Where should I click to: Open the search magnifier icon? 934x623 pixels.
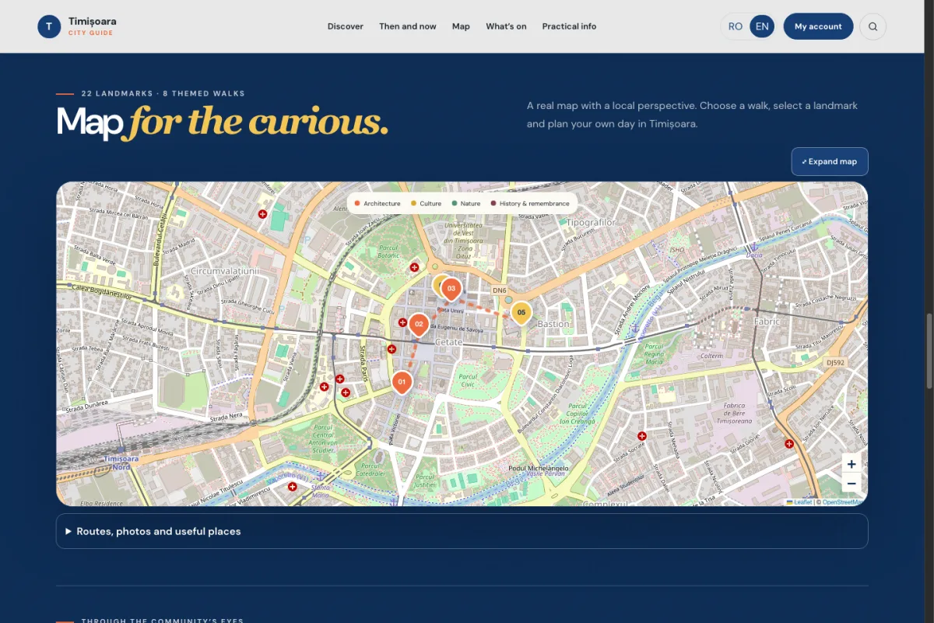(873, 26)
